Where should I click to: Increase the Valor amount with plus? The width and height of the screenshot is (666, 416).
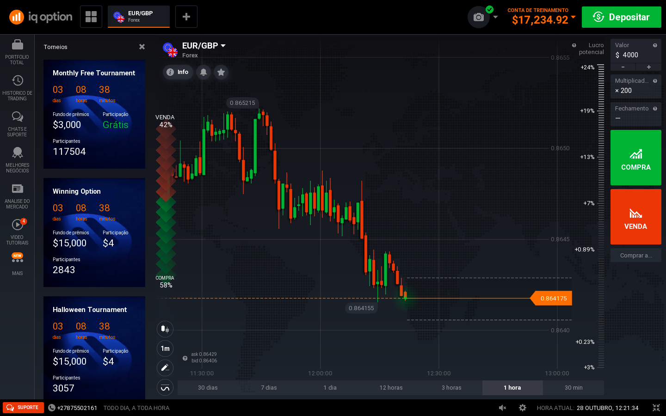649,67
